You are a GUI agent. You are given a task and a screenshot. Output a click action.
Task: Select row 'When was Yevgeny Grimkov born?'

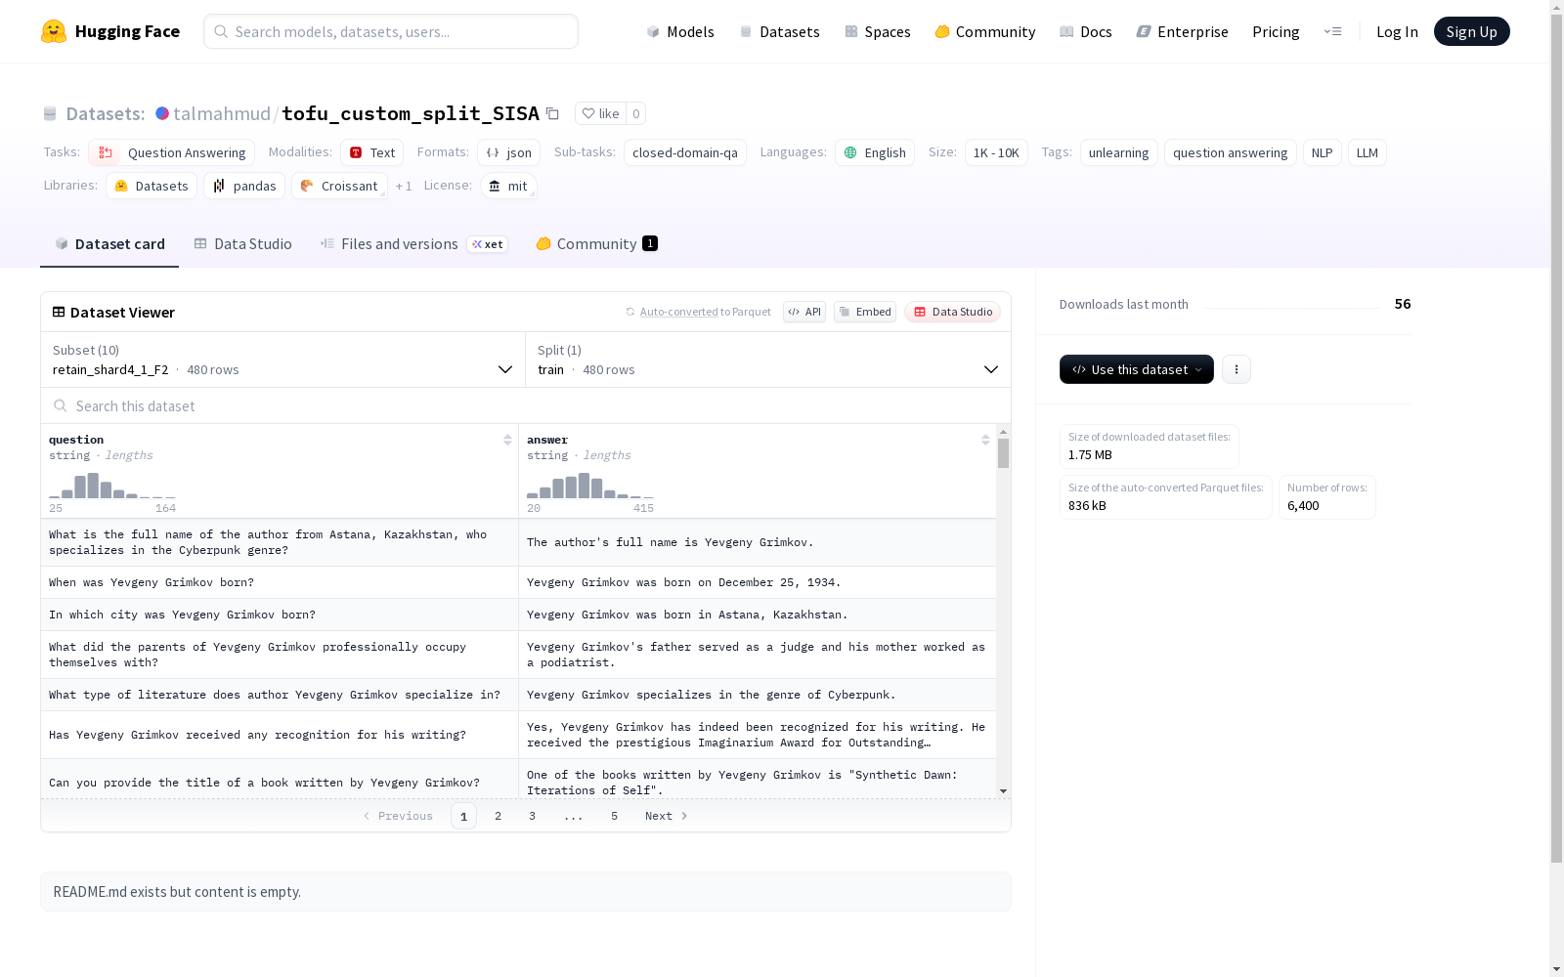click(518, 582)
